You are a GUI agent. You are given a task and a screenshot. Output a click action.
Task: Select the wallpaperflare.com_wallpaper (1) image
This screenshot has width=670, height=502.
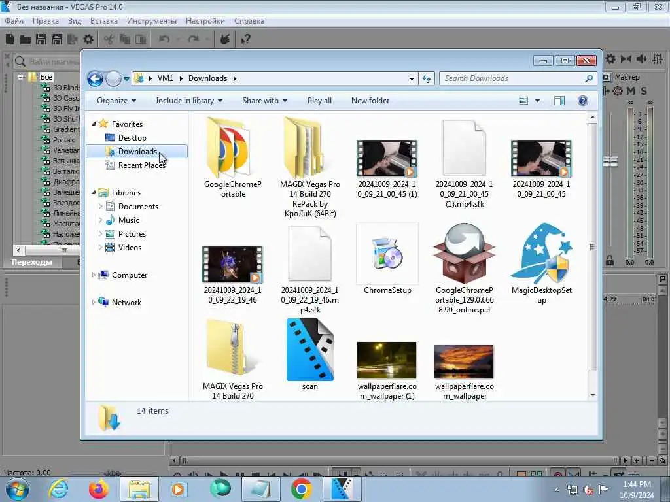(x=387, y=371)
